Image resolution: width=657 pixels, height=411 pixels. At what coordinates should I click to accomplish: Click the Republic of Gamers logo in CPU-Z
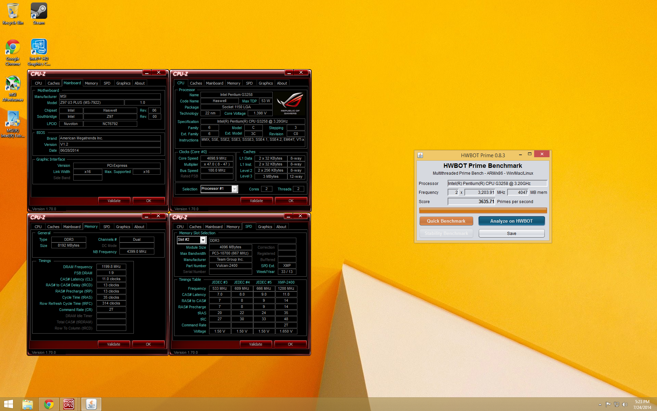290,103
